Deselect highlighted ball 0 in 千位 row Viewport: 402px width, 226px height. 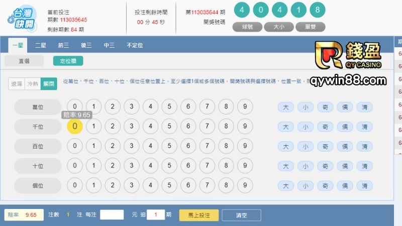coord(74,127)
